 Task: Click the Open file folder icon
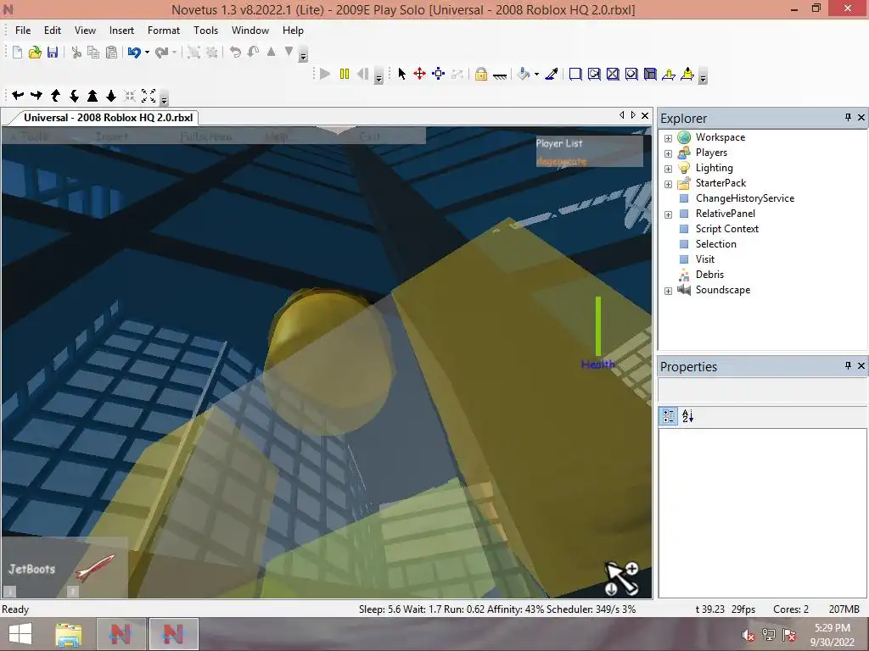pos(35,52)
